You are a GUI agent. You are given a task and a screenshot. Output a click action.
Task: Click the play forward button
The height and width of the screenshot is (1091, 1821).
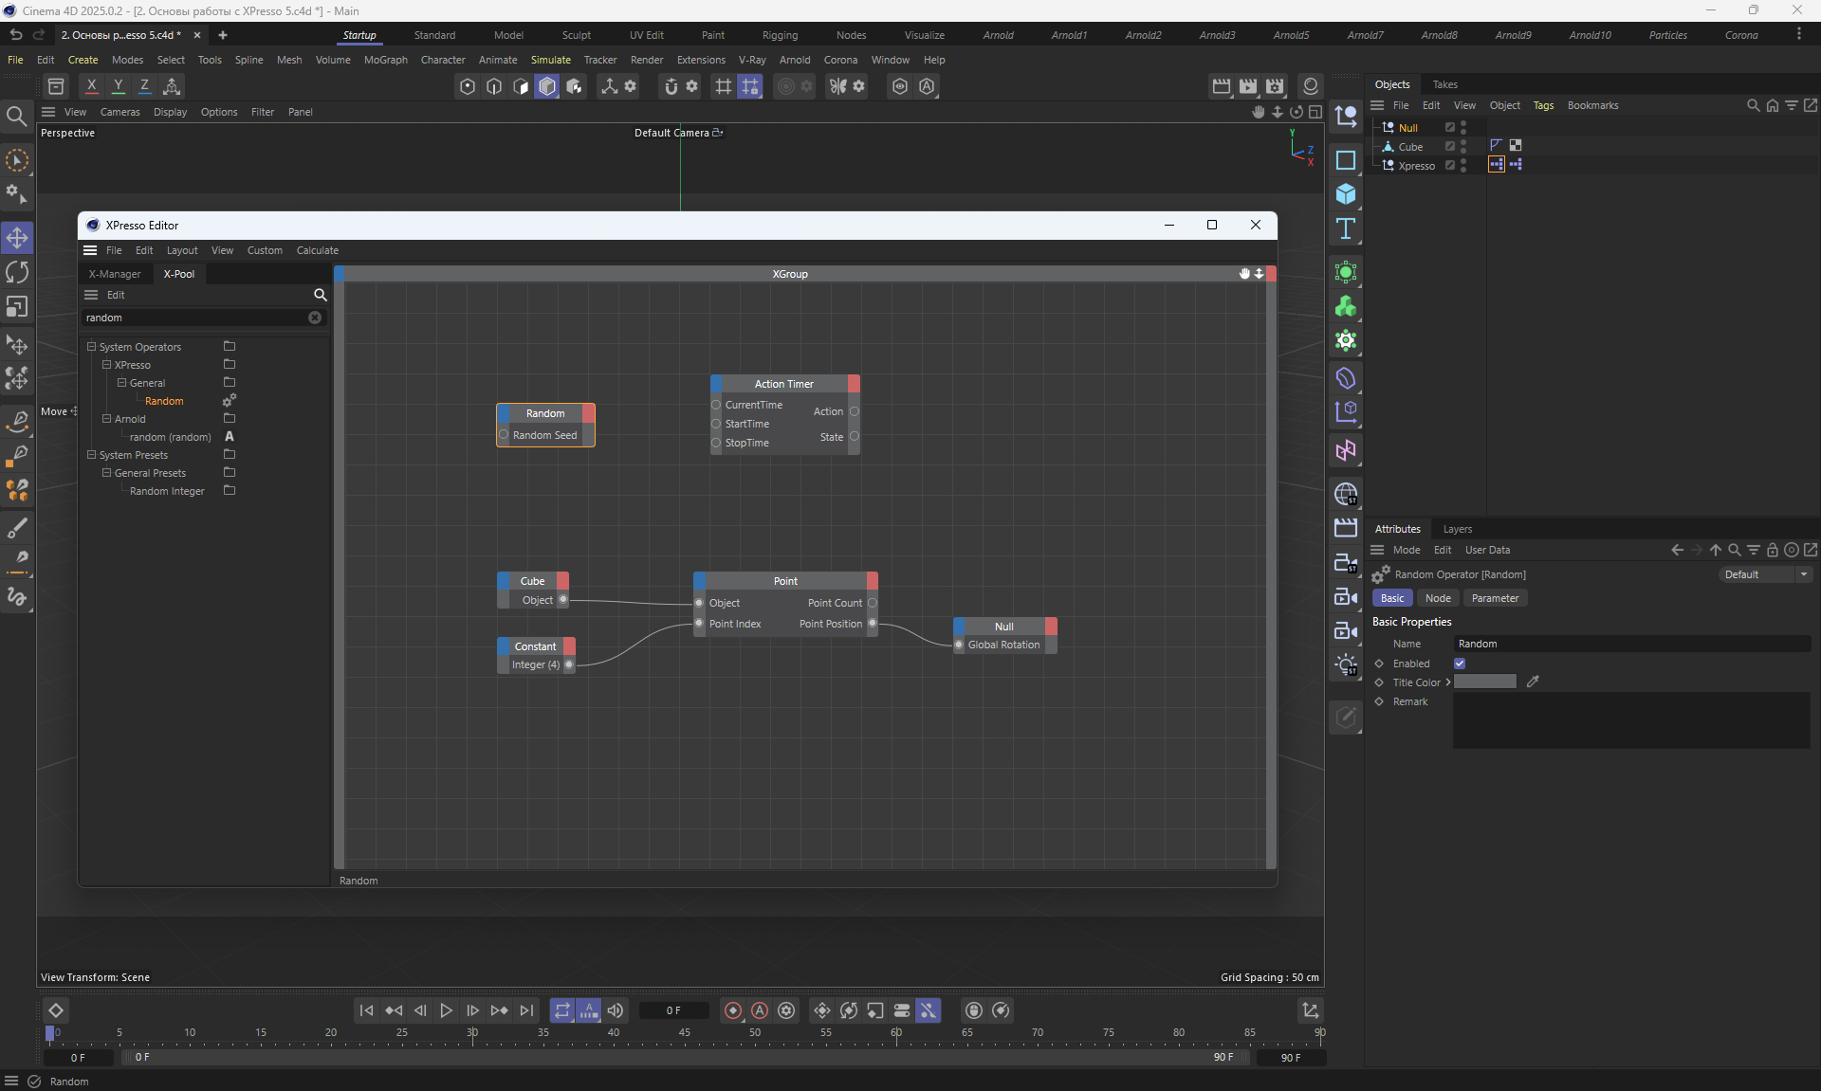pyautogui.click(x=446, y=1010)
